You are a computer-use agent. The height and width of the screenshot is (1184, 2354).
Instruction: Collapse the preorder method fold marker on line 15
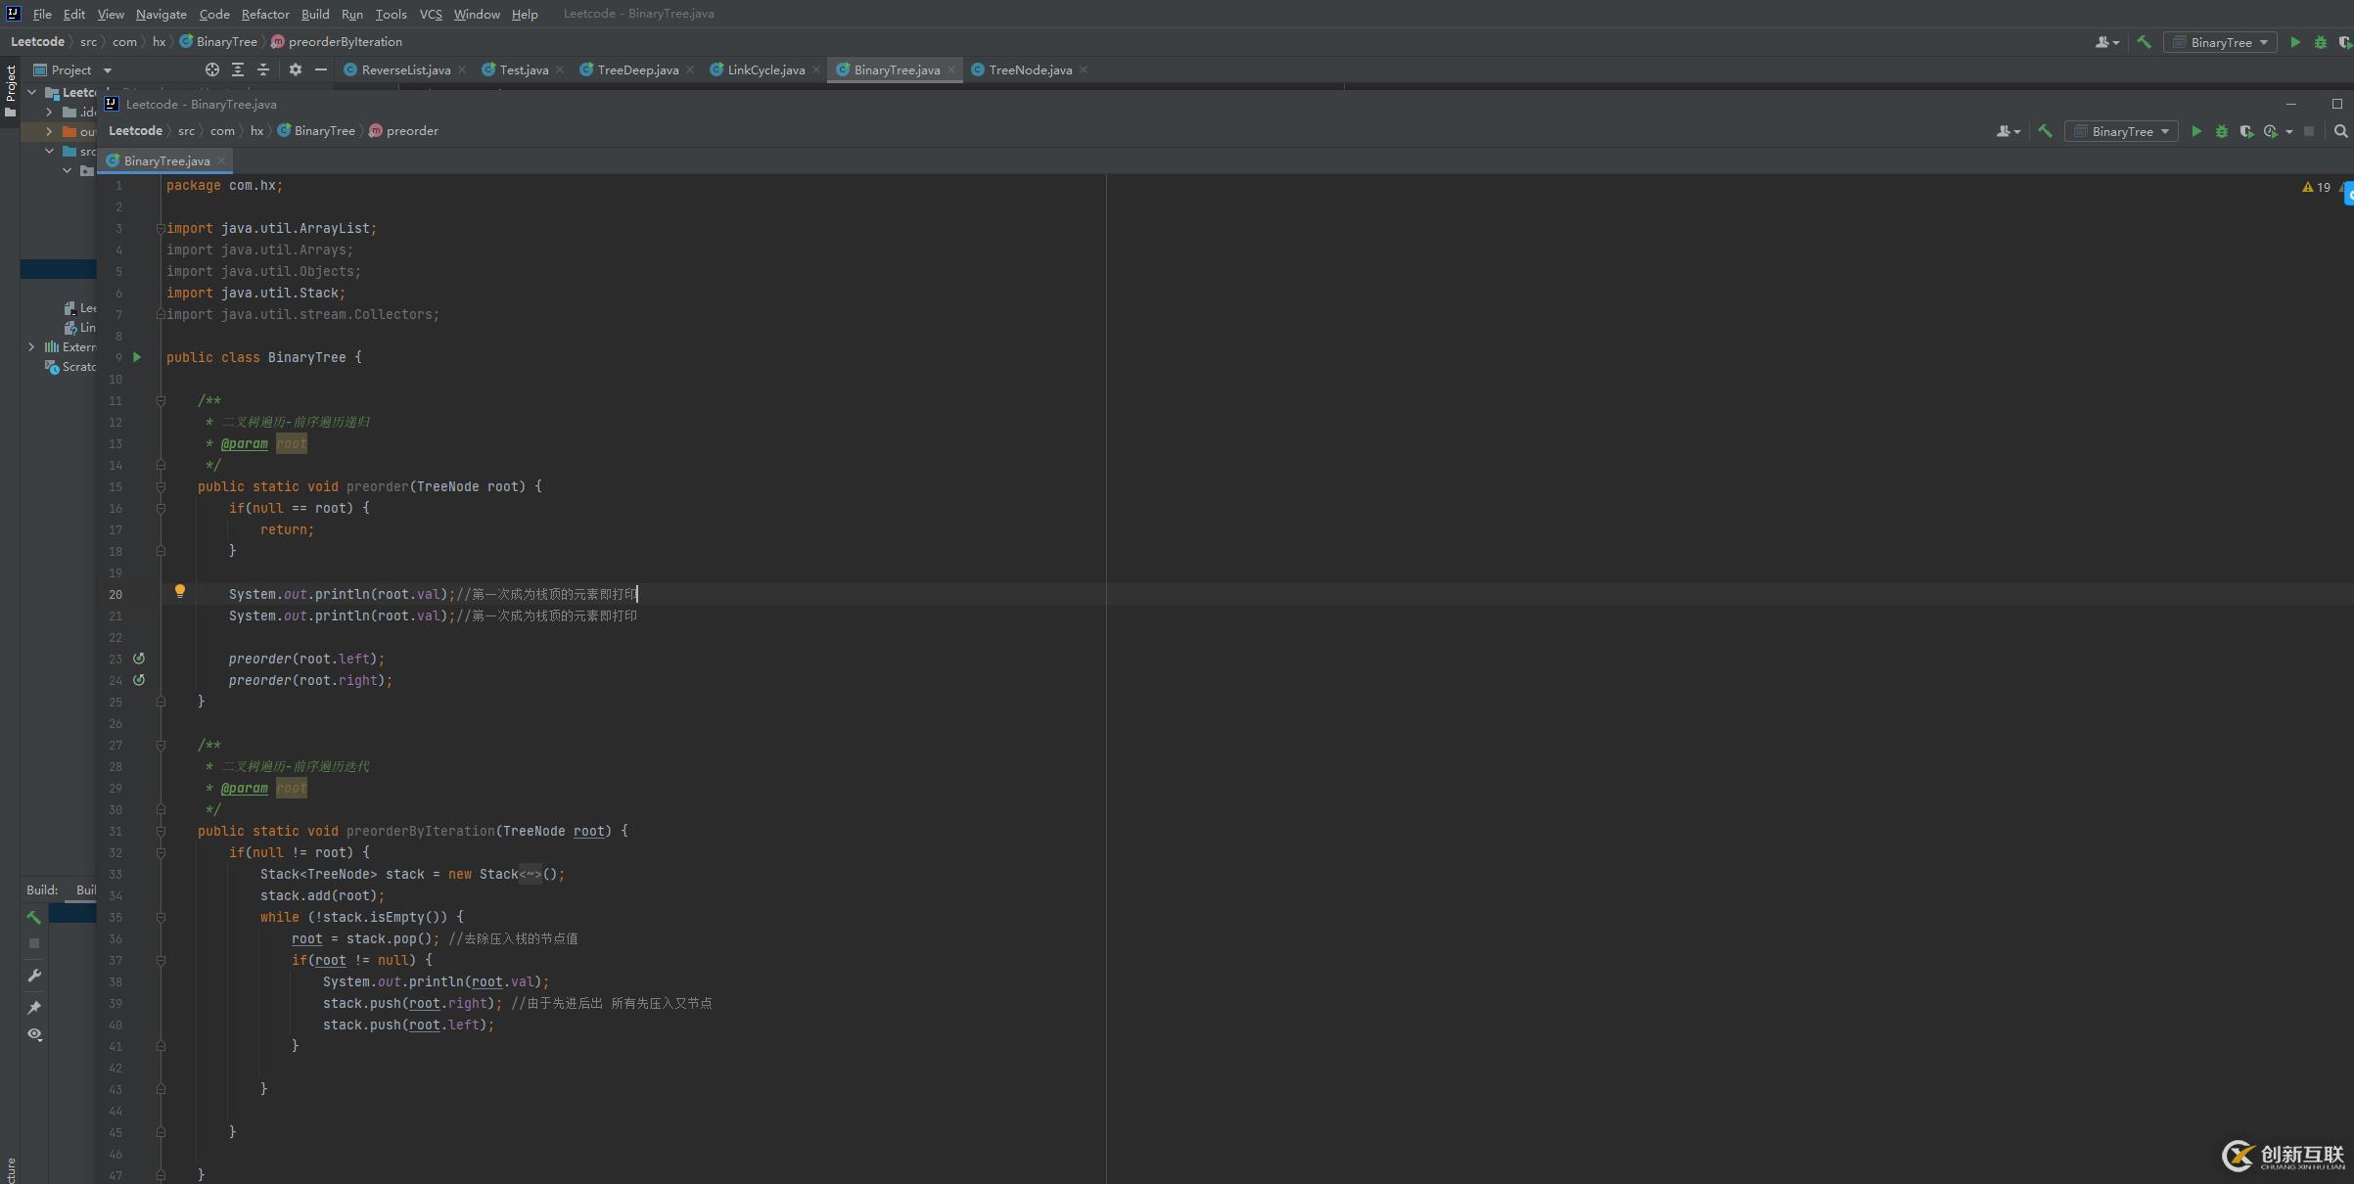[x=161, y=486]
